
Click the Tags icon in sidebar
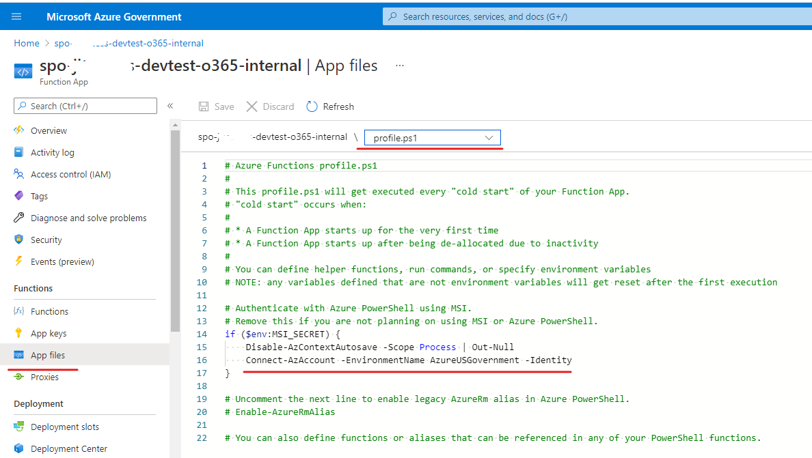point(19,196)
